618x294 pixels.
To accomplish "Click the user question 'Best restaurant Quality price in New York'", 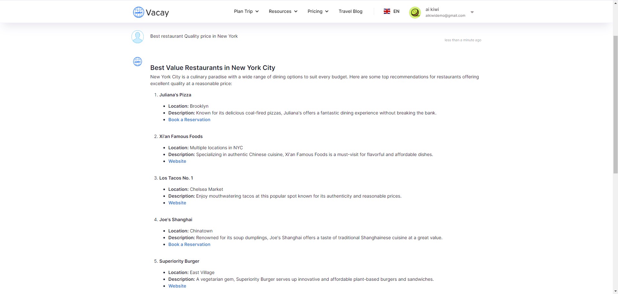I will pos(194,36).
